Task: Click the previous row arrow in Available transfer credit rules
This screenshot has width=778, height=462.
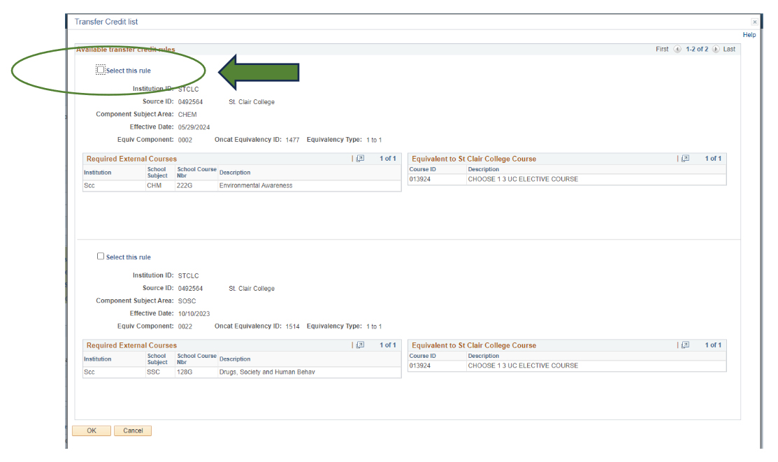Action: click(x=677, y=50)
